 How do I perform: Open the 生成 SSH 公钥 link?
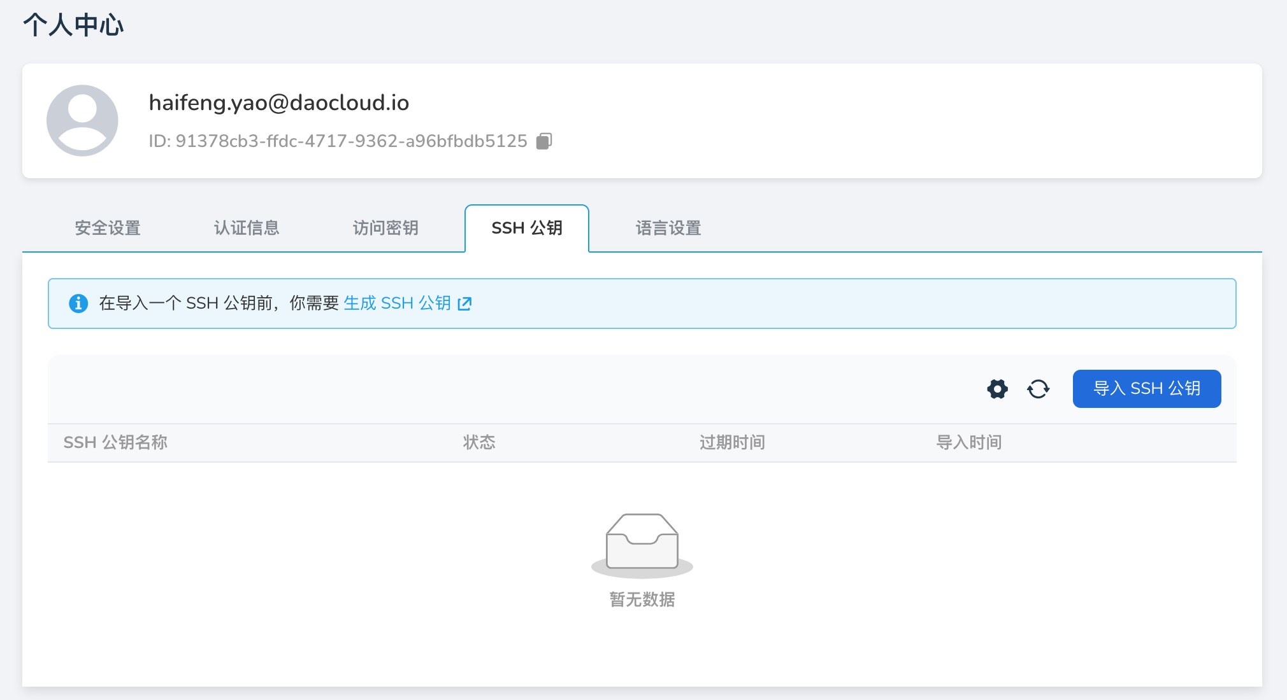(397, 304)
